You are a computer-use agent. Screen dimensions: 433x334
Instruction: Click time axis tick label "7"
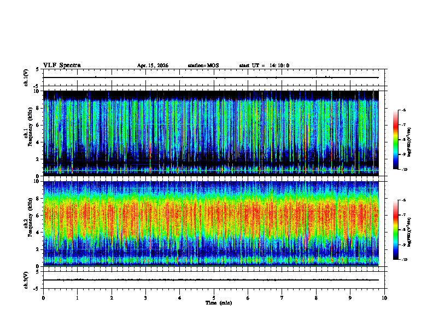[282, 298]
